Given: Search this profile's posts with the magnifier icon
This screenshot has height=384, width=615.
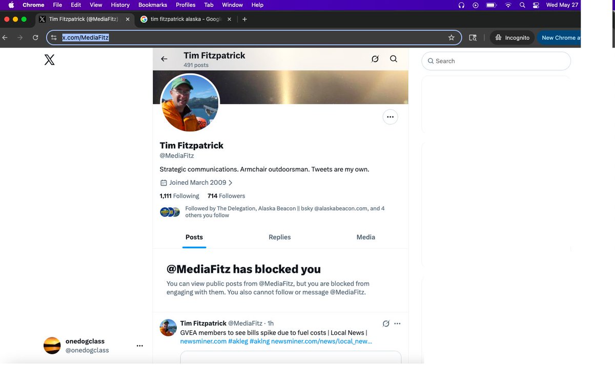Looking at the screenshot, I should pos(394,59).
